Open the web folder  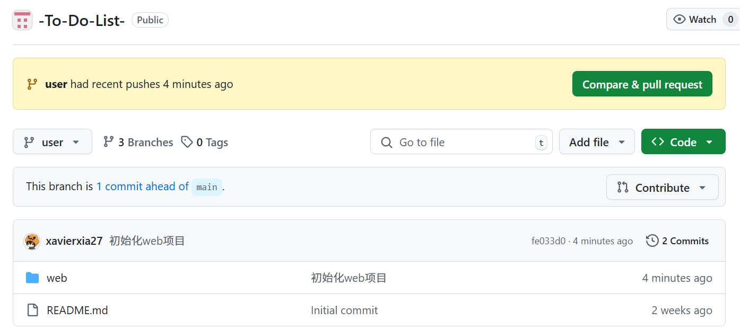pyautogui.click(x=57, y=278)
